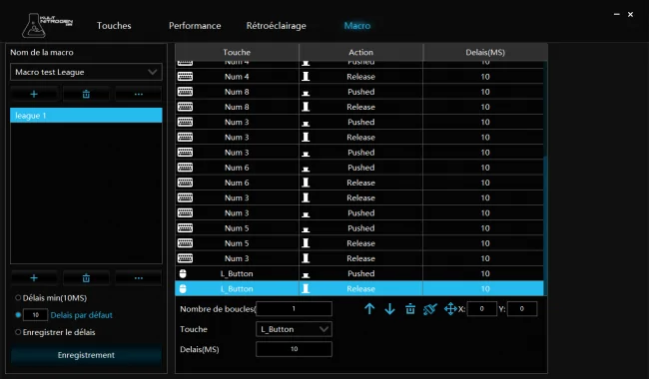Click Num 8 cell in Pushed row
The height and width of the screenshot is (379, 649).
click(x=237, y=92)
